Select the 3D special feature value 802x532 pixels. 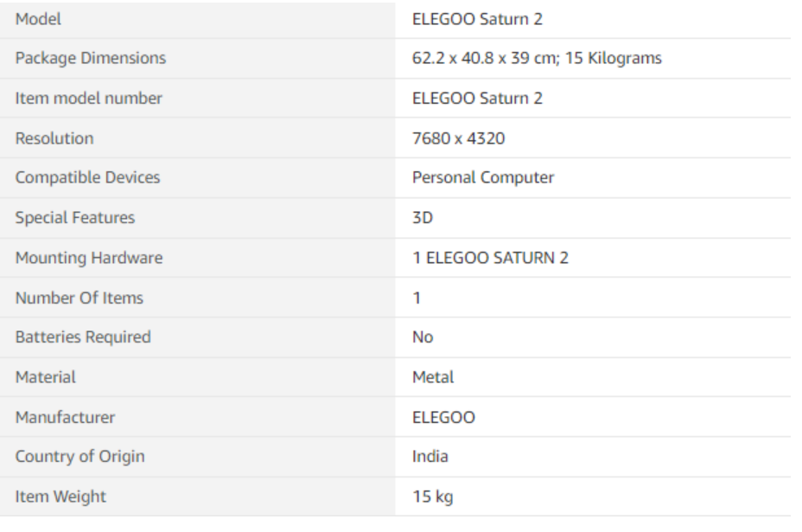(x=423, y=218)
